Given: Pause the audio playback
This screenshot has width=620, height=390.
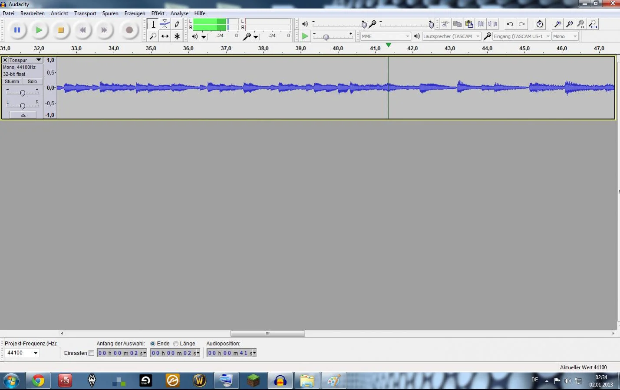Looking at the screenshot, I should [x=17, y=30].
